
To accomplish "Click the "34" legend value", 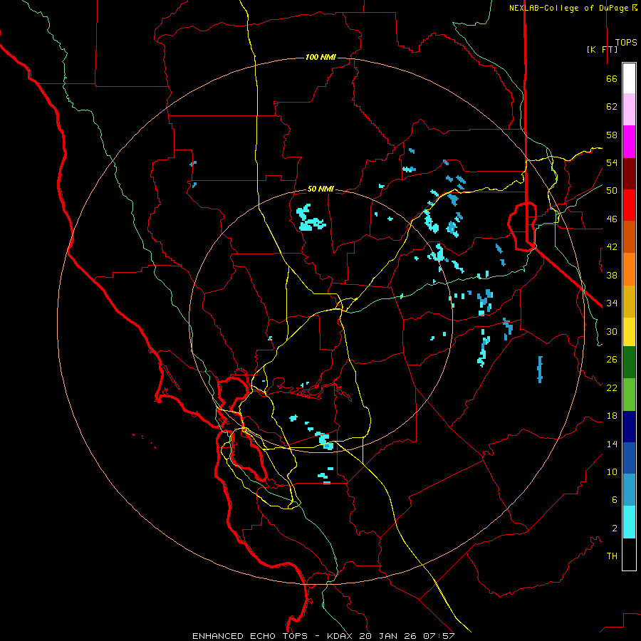I will (x=612, y=303).
